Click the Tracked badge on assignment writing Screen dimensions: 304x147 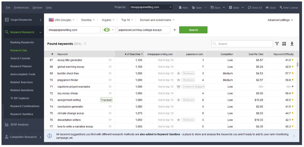click(x=106, y=100)
